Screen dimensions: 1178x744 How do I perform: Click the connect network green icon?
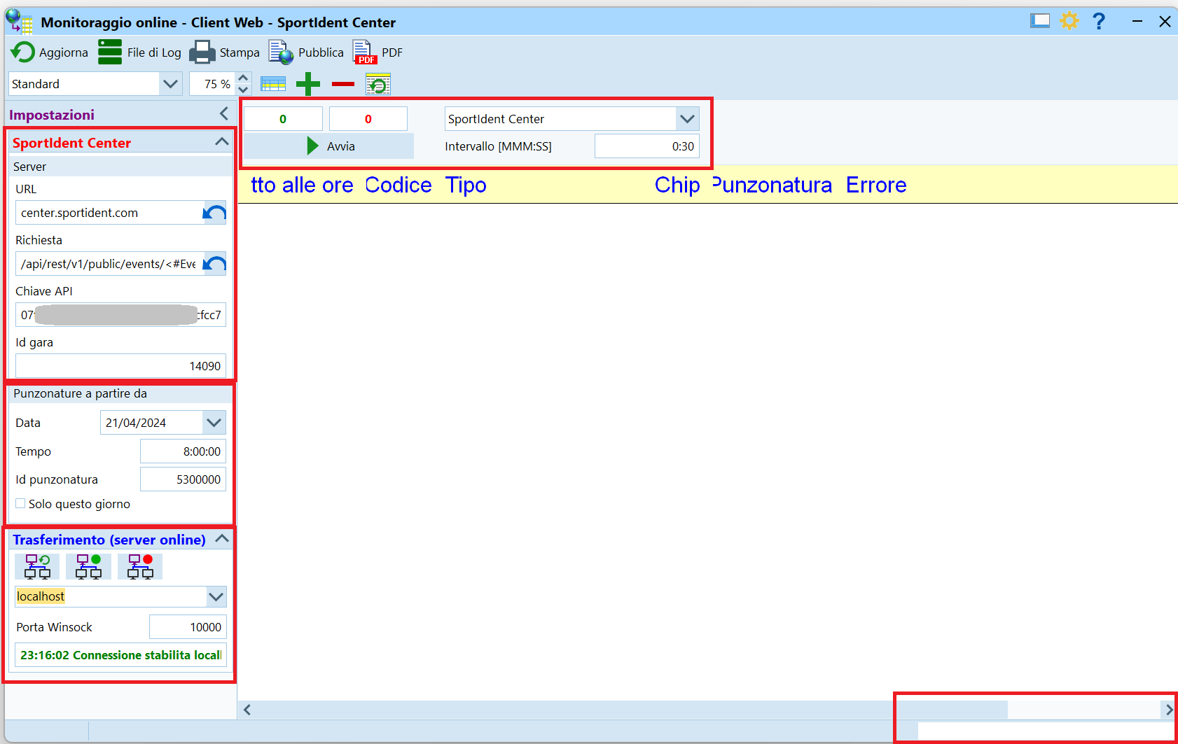pyautogui.click(x=88, y=566)
